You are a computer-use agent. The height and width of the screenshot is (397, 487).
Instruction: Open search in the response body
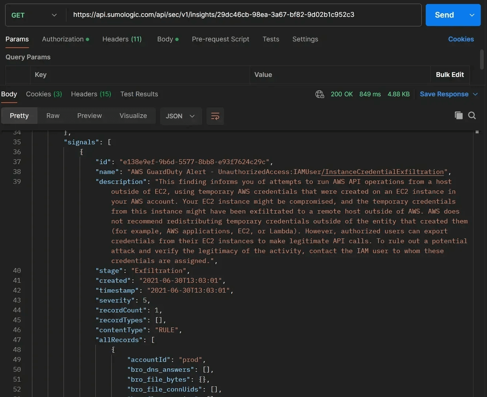[x=472, y=116]
